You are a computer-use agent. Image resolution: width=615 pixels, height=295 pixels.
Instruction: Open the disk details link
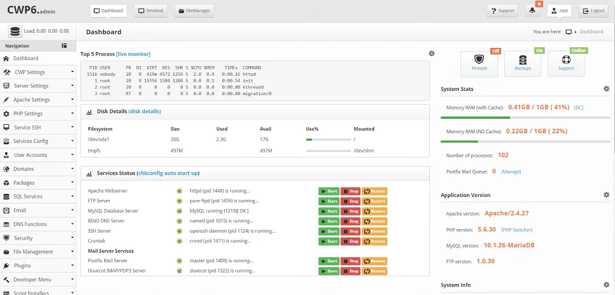point(145,111)
